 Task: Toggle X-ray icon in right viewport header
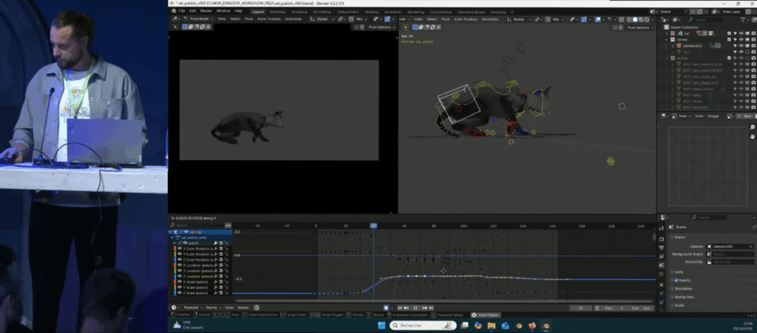[622, 19]
